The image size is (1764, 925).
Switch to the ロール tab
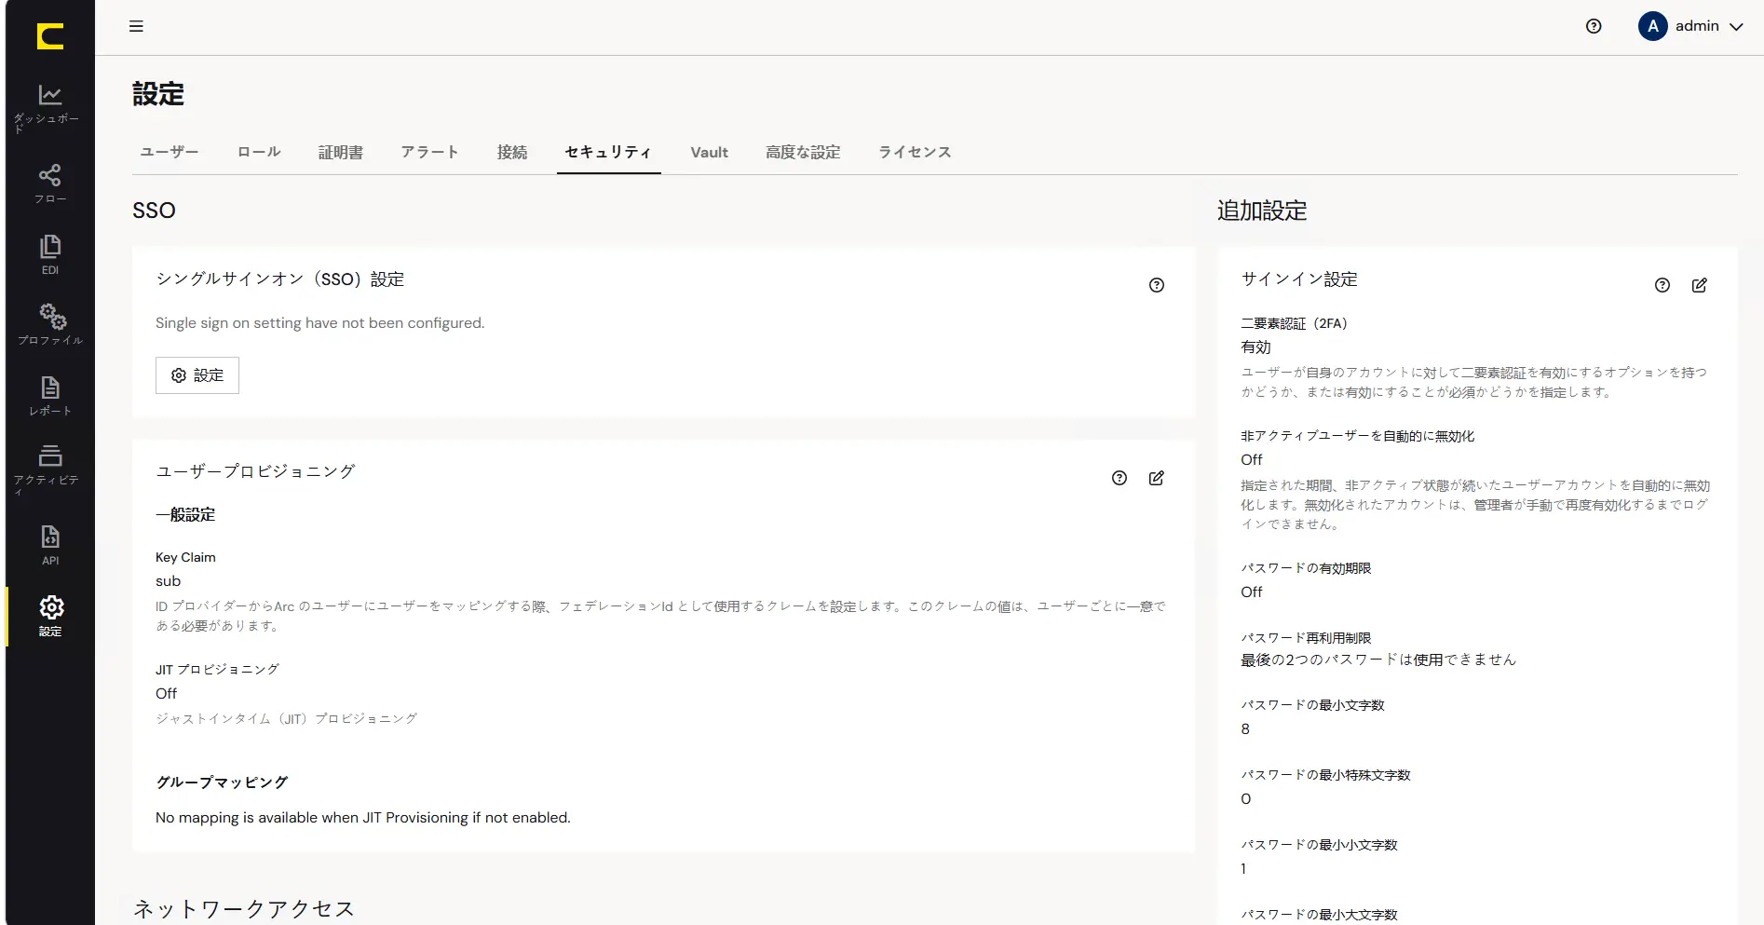tap(259, 152)
